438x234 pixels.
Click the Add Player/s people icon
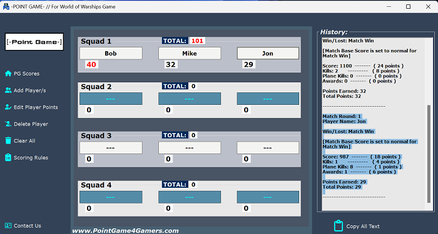click(8, 90)
